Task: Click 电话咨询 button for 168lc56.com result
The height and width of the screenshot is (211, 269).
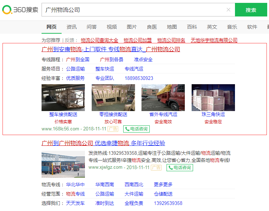Action: click(x=136, y=129)
